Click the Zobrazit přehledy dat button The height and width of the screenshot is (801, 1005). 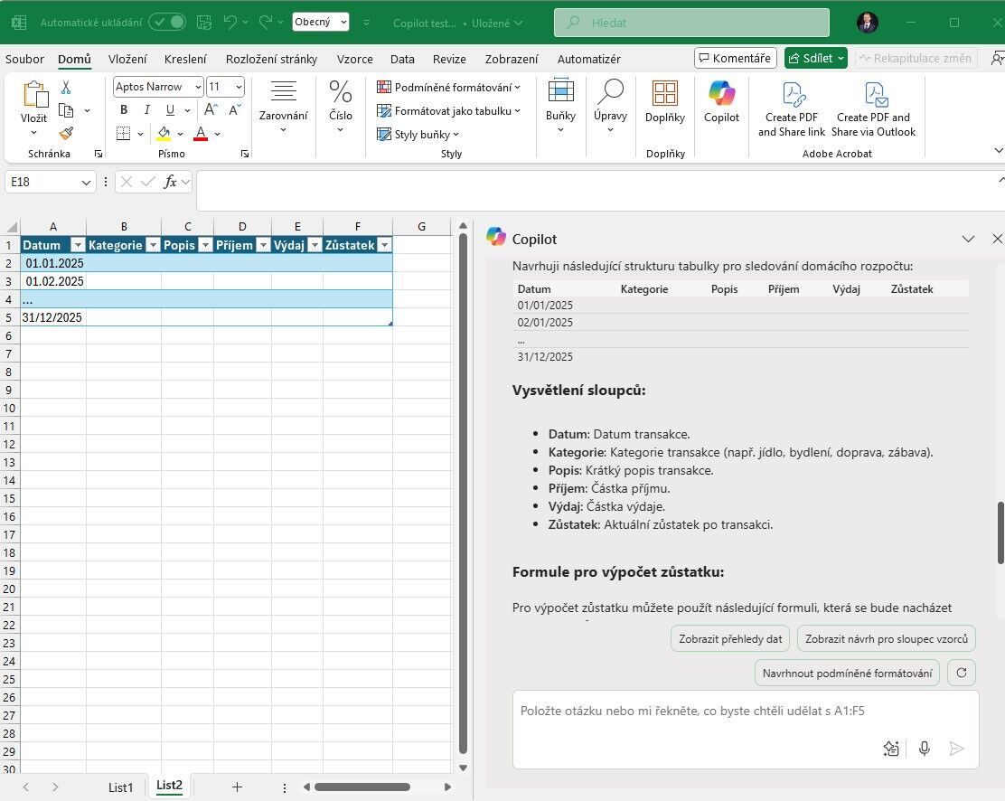point(730,638)
